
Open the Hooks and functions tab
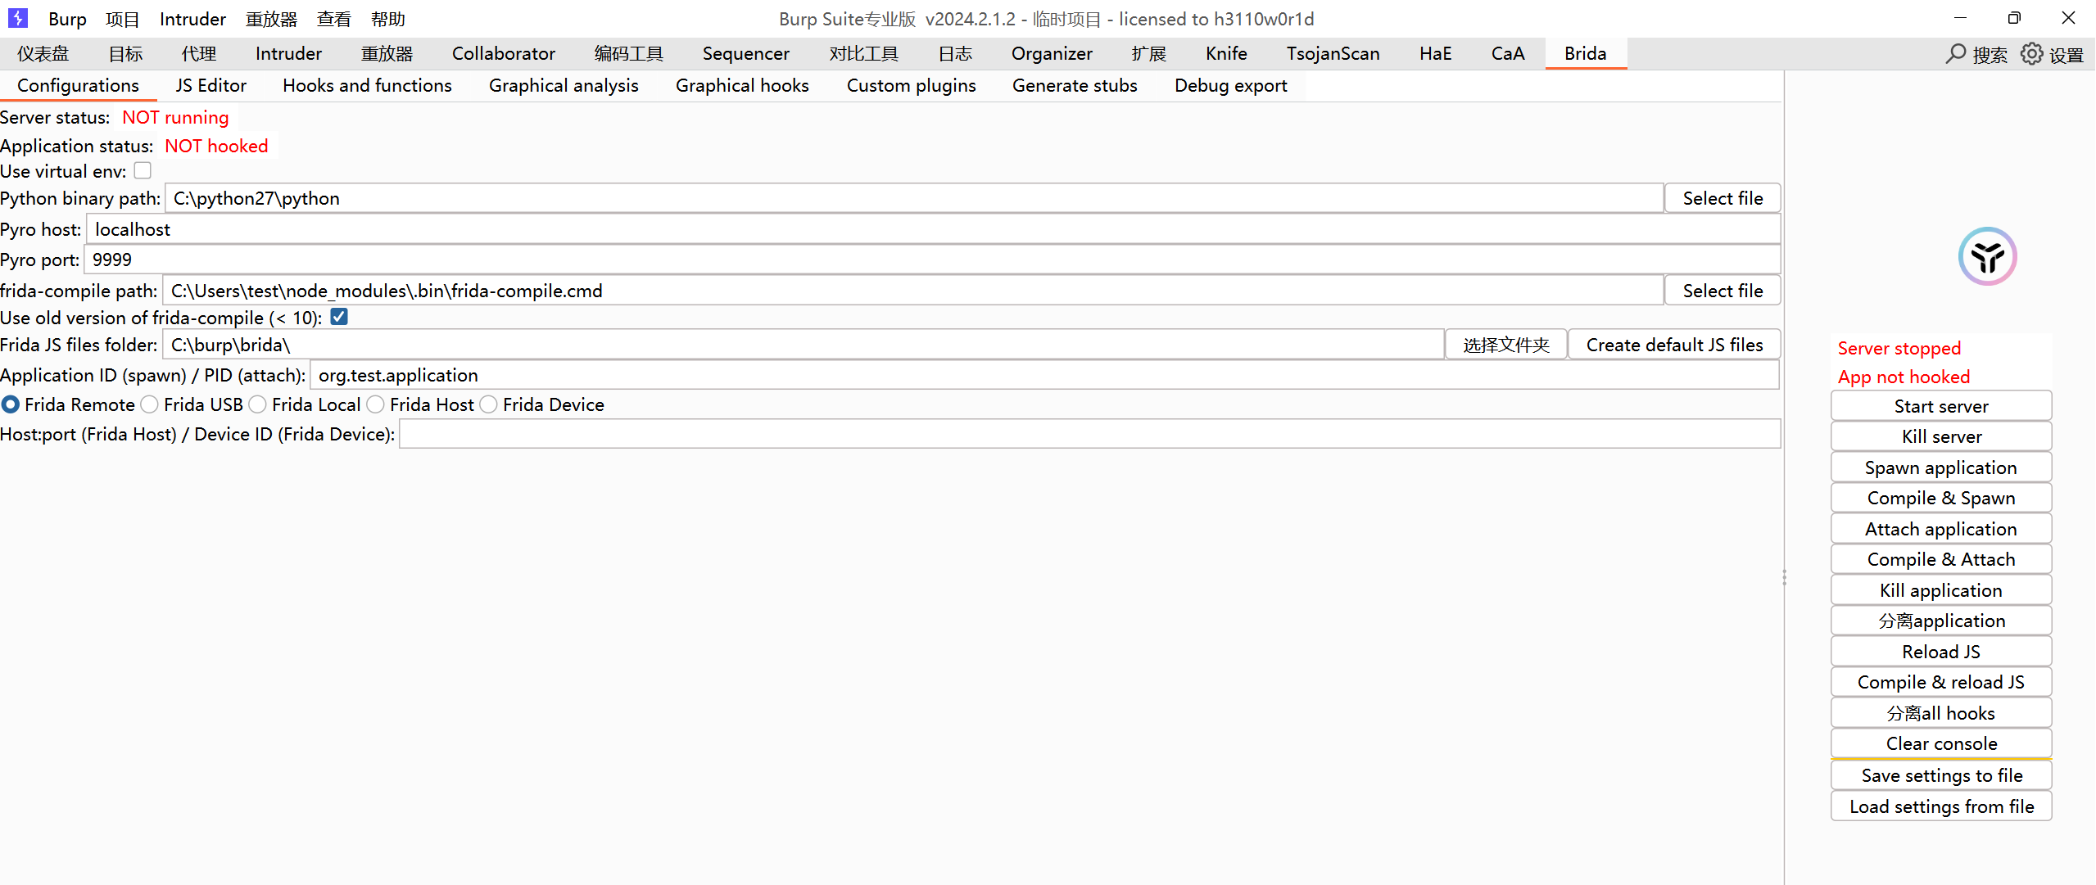click(367, 85)
